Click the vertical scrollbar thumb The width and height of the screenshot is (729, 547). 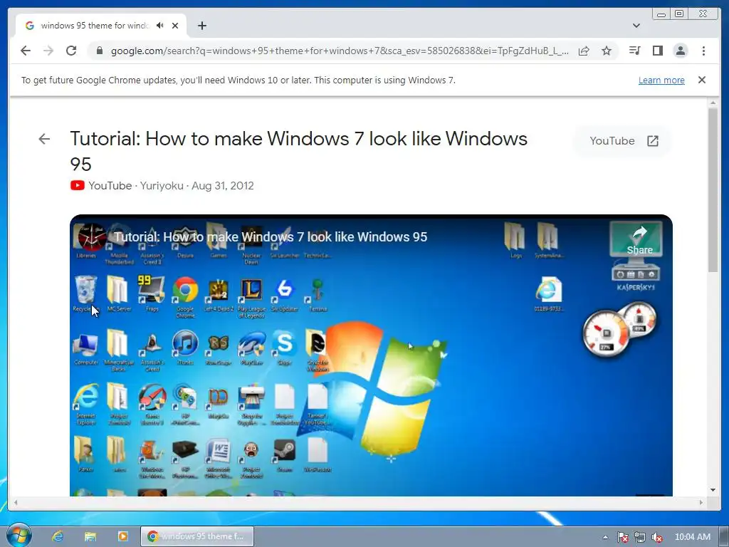click(713, 189)
